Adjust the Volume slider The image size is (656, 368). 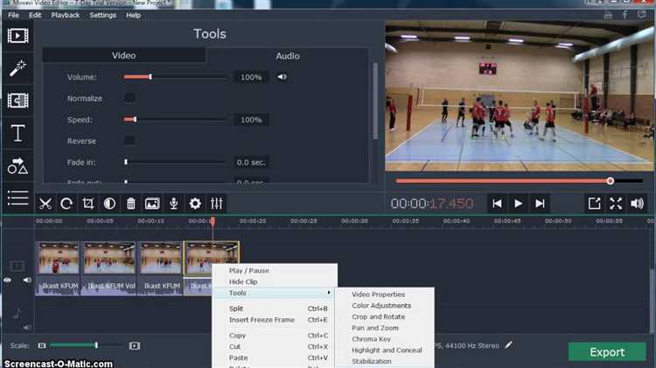point(175,77)
